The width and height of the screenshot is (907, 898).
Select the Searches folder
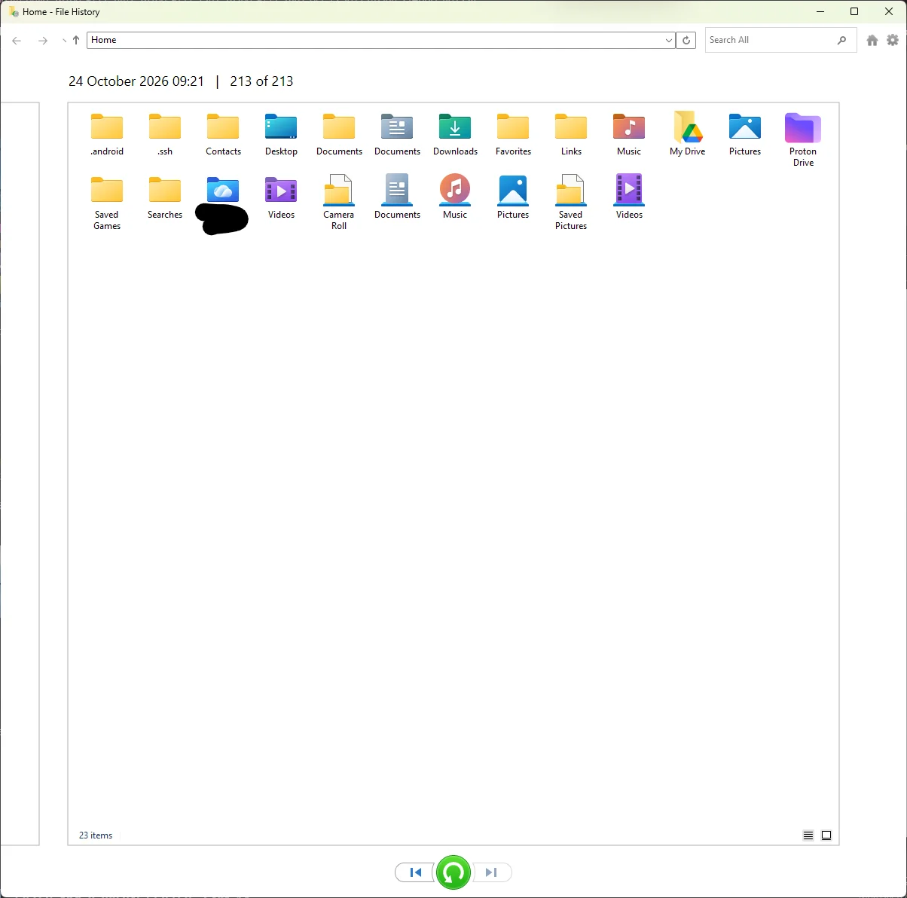coord(165,197)
